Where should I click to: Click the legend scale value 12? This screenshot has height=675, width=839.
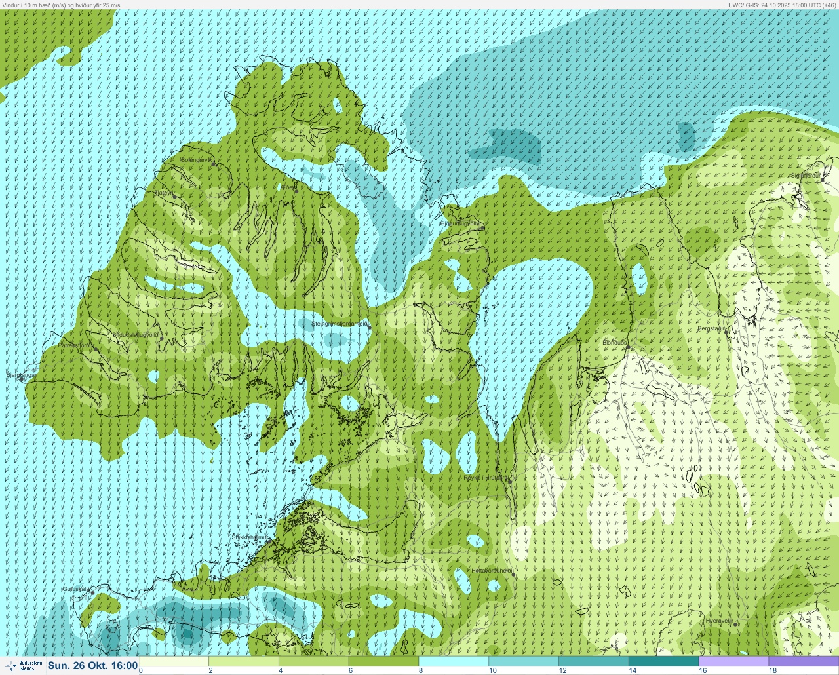(562, 670)
